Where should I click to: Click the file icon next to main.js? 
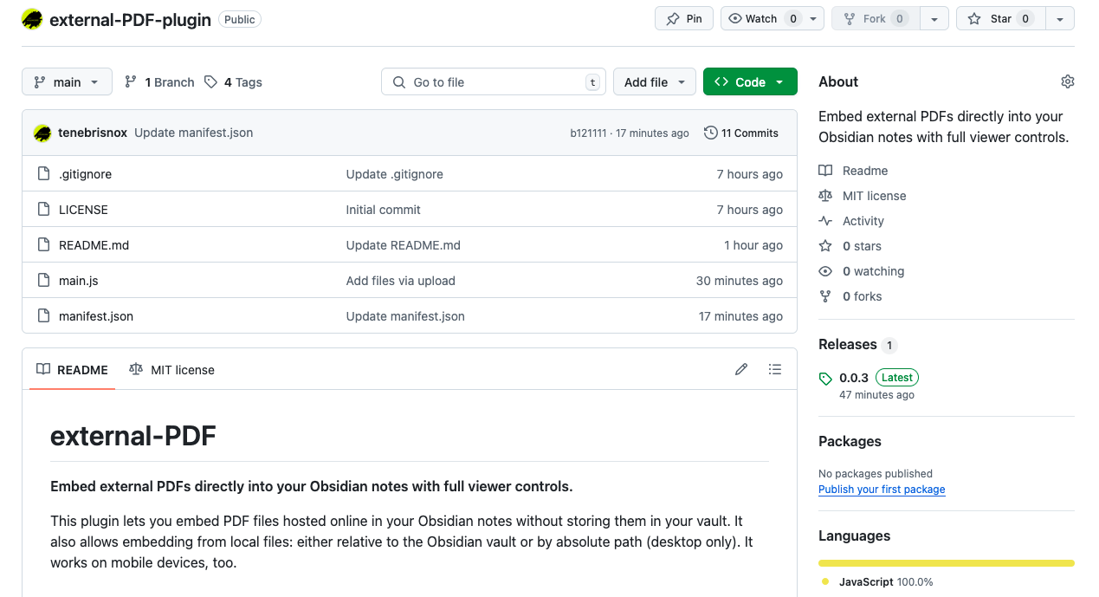click(x=43, y=281)
